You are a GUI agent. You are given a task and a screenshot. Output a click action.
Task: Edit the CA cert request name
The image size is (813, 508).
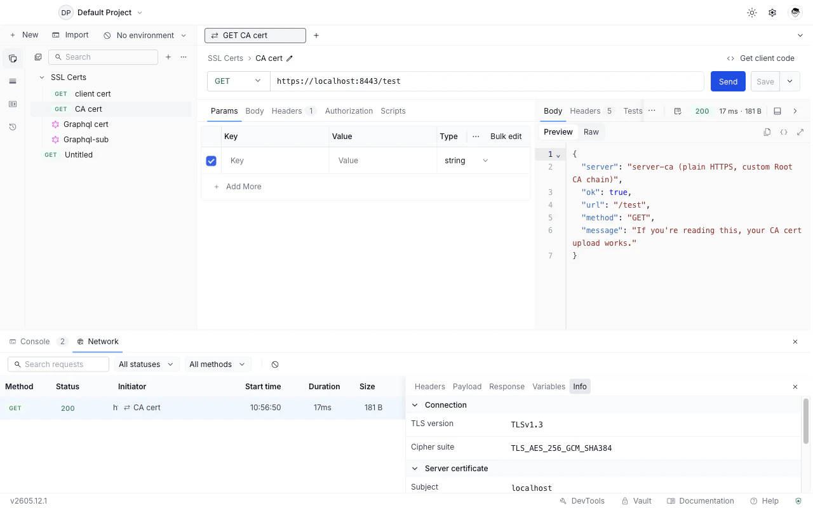coord(290,58)
